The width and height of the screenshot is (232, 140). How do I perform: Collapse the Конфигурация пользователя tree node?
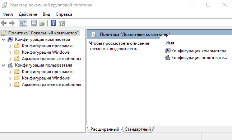pyautogui.click(x=4, y=65)
